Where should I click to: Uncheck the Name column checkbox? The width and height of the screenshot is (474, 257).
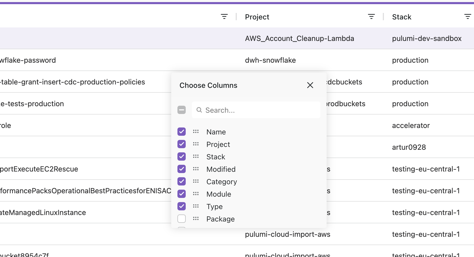click(182, 132)
